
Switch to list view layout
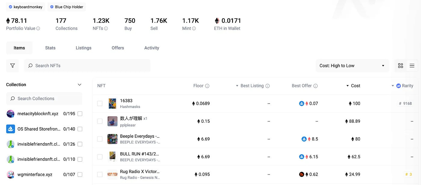(x=412, y=66)
